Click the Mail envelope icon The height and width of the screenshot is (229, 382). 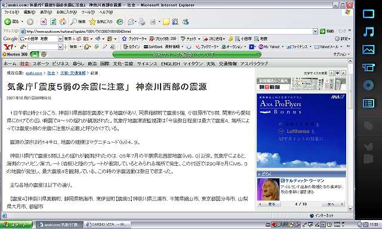(131, 22)
